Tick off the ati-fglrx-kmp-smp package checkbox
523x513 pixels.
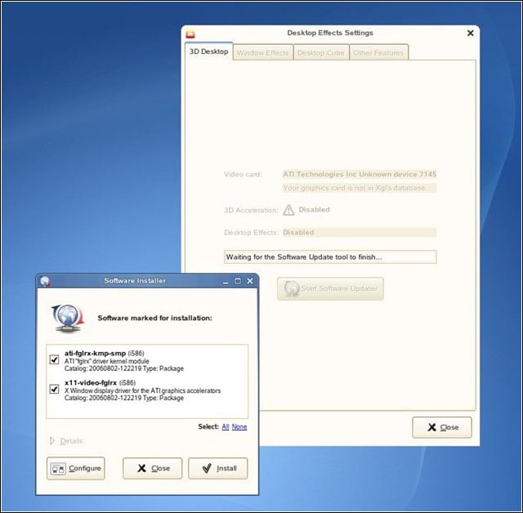pyautogui.click(x=54, y=359)
